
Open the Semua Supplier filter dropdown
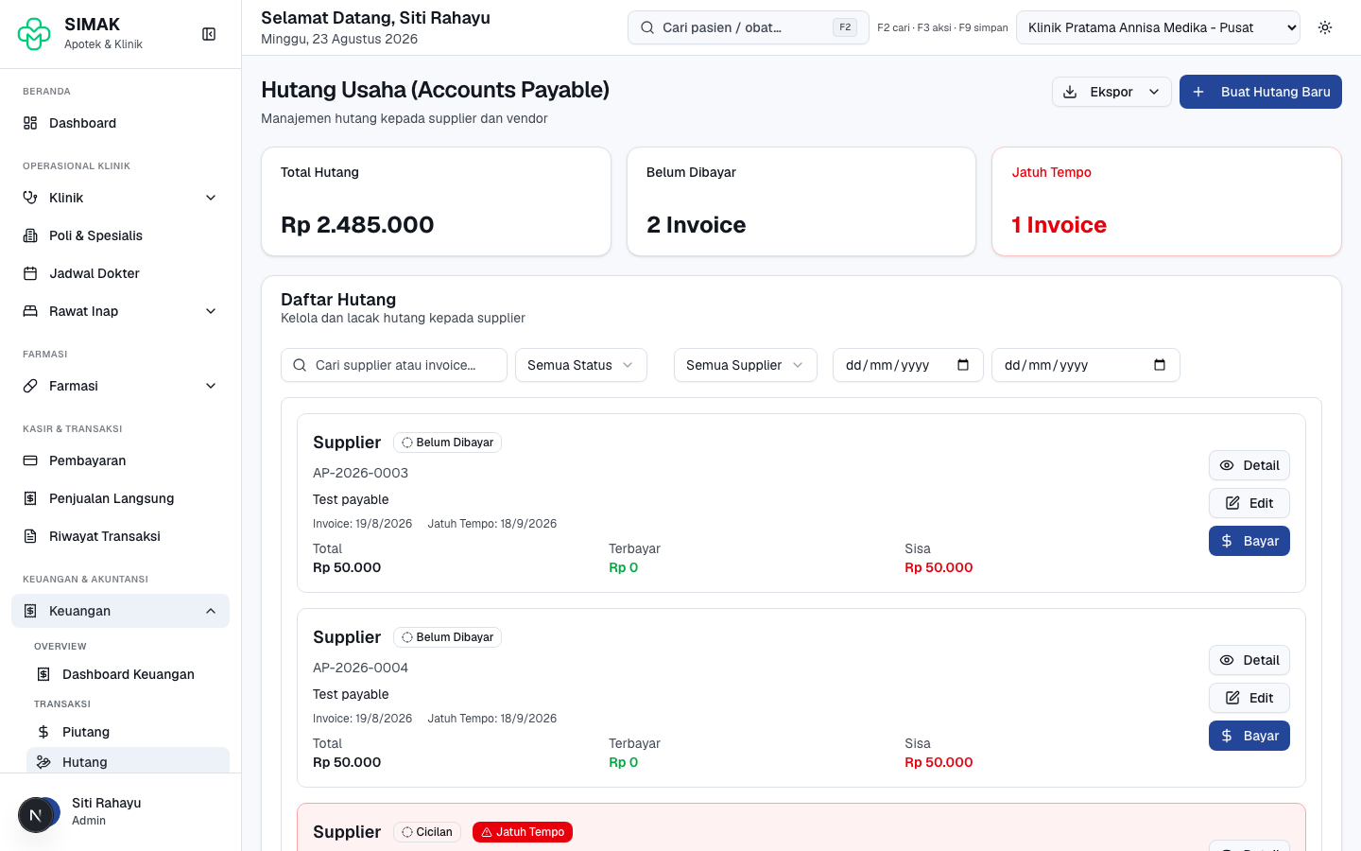(x=746, y=365)
